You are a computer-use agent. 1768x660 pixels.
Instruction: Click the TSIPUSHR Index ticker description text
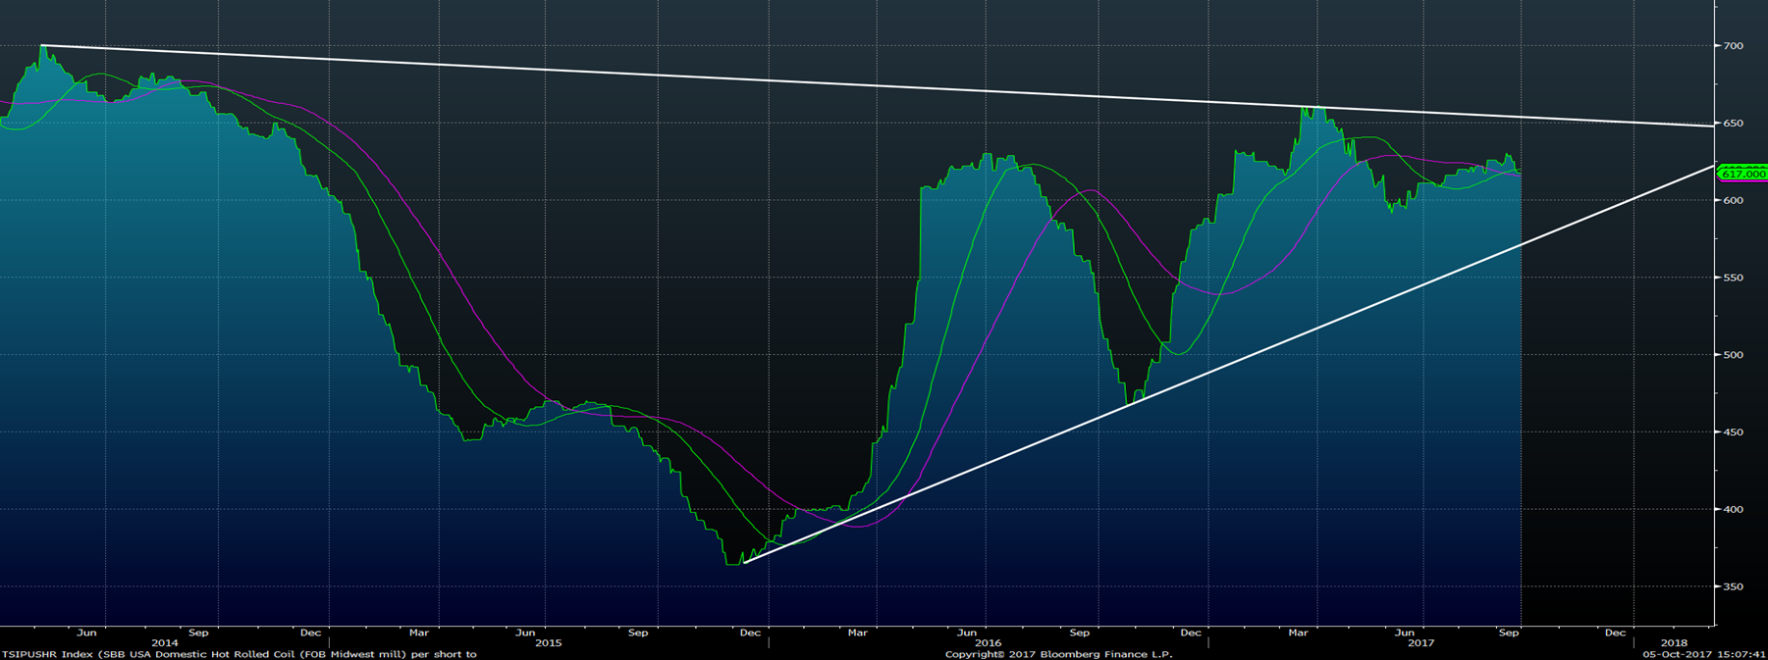click(x=239, y=654)
